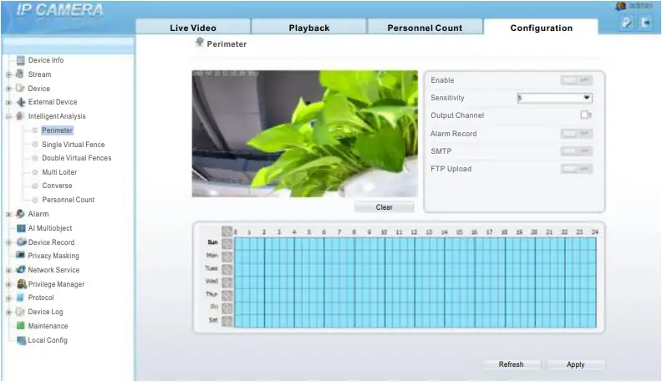Click the Intelligent Analysis icon in sidebar
The image size is (662, 382).
click(x=20, y=116)
